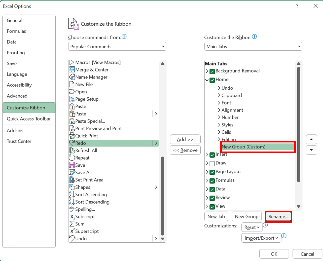The image size is (323, 261).
Task: Click the Name Manager tag icon
Action: 72,77
